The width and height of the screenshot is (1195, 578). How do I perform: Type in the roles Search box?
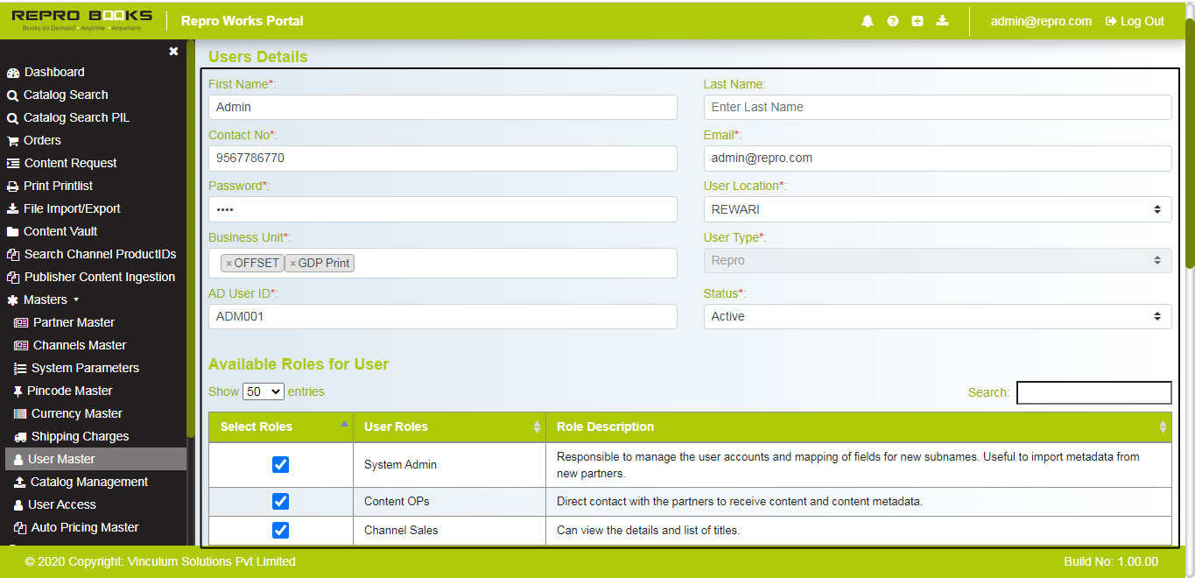tap(1093, 392)
